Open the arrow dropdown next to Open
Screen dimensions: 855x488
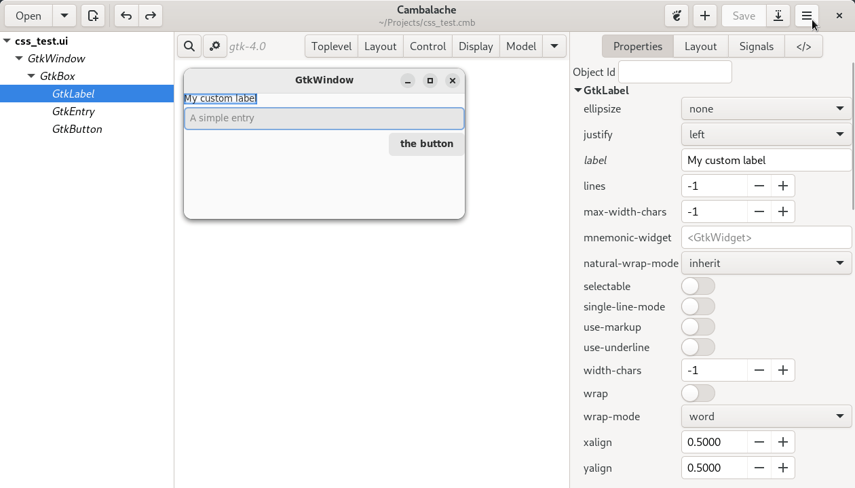click(64, 16)
